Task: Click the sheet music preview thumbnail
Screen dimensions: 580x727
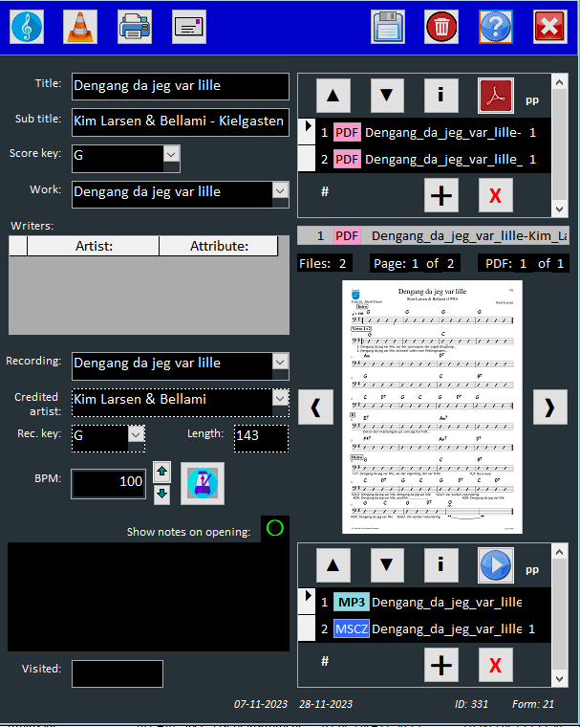Action: click(x=432, y=407)
